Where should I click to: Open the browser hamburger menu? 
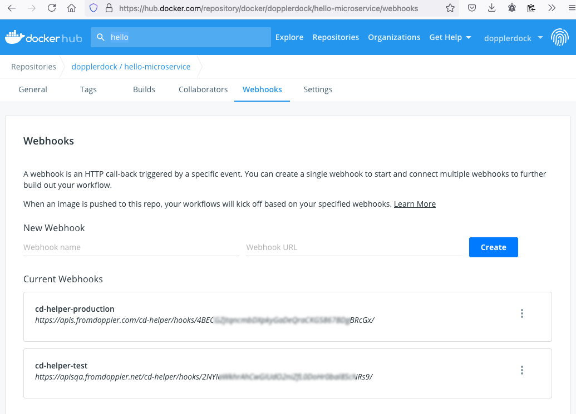coord(572,8)
